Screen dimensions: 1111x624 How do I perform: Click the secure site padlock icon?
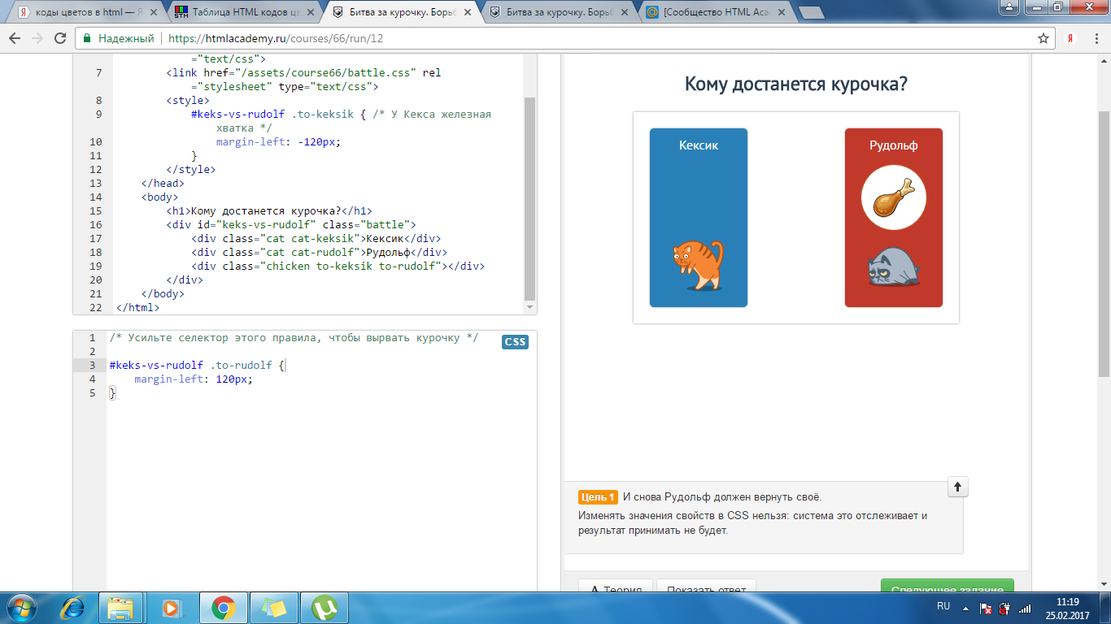[x=87, y=38]
